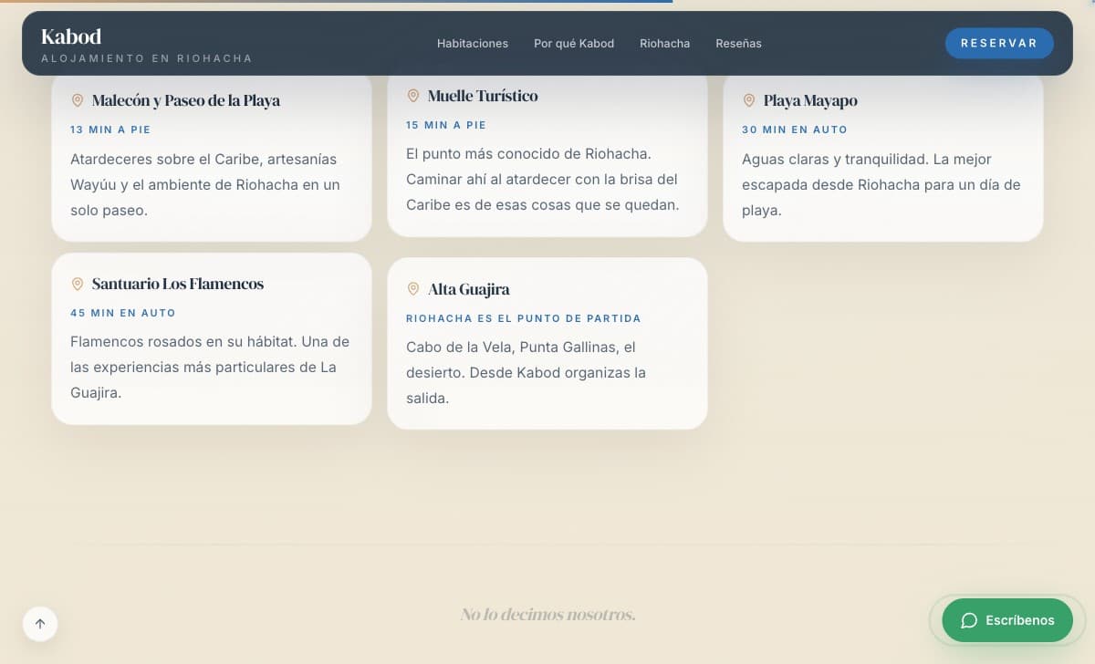The image size is (1095, 664).
Task: Click the chat bubble icon in Escríbenos button
Action: [x=969, y=620]
